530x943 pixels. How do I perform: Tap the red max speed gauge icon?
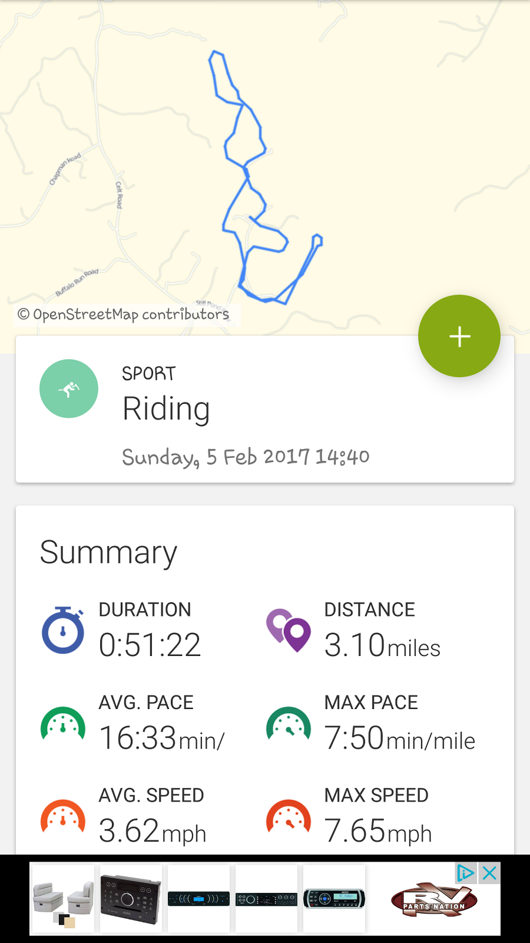pos(289,816)
